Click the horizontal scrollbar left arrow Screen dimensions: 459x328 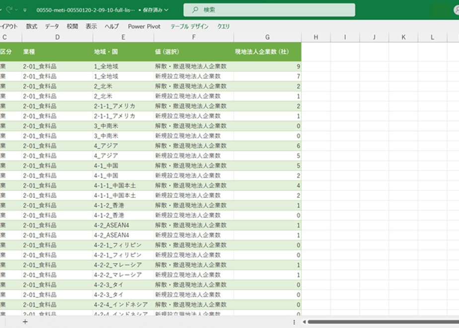(304, 322)
